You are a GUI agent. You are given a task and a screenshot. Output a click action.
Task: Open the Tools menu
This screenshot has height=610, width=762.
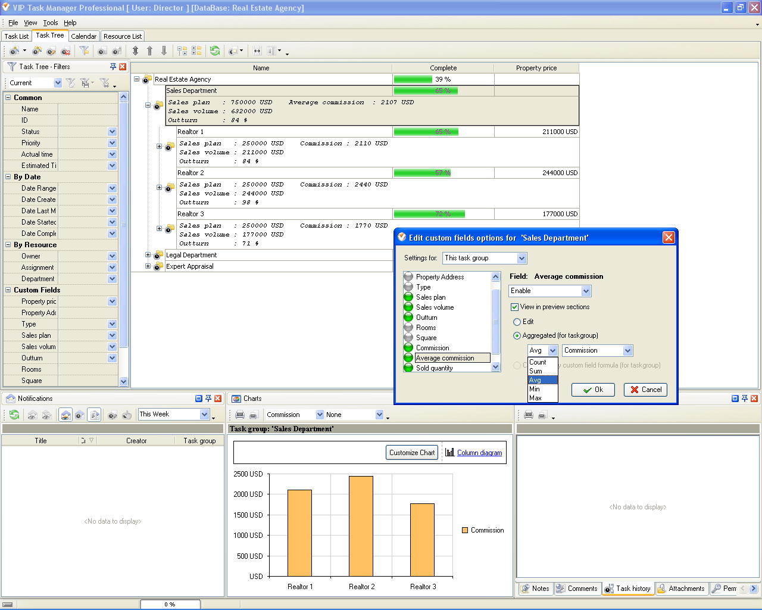point(51,23)
